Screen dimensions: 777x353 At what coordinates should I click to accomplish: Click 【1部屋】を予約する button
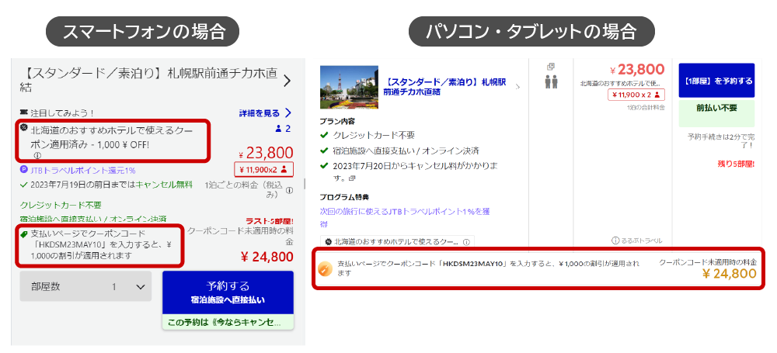pyautogui.click(x=716, y=81)
